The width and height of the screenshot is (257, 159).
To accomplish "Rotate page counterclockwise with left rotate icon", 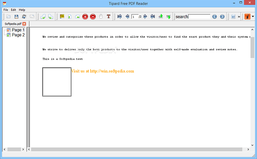I will [43, 16].
